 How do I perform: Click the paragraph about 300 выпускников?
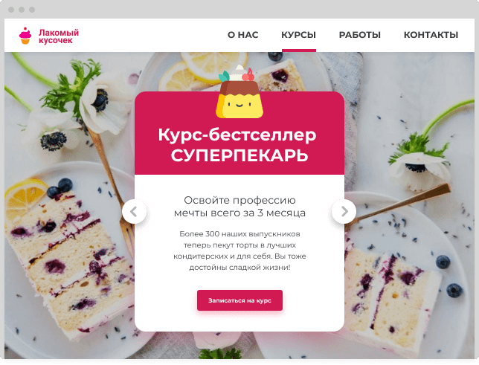(239, 251)
